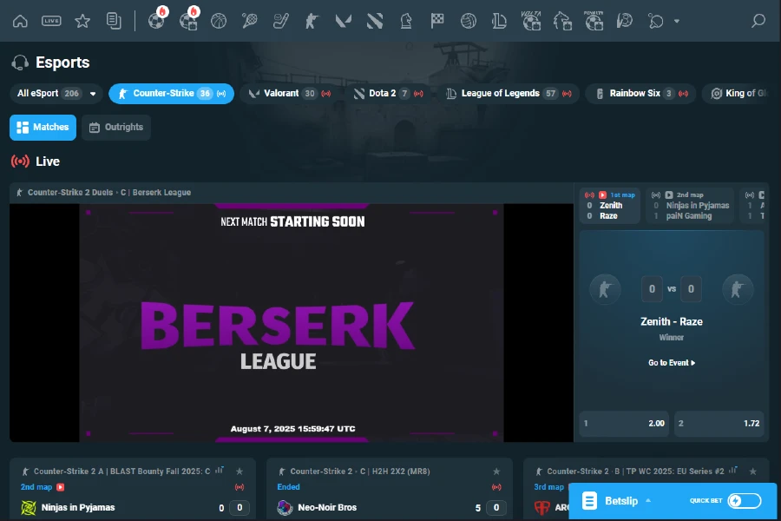The width and height of the screenshot is (781, 521).
Task: Open the Home icon in the top bar
Action: point(19,19)
